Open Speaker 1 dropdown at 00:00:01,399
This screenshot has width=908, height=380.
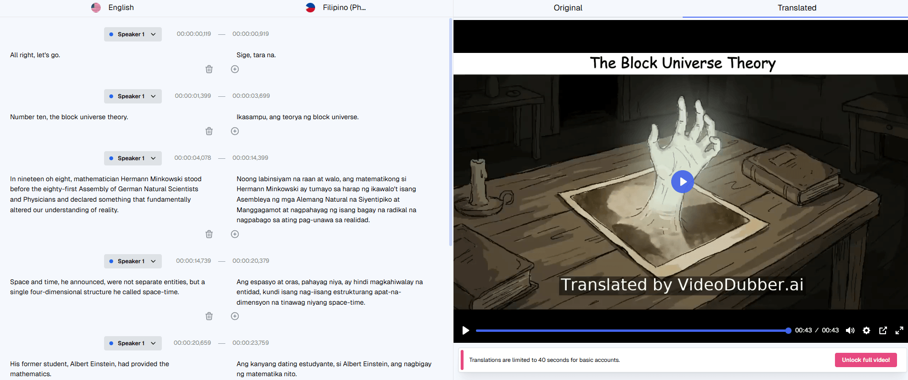pos(133,96)
